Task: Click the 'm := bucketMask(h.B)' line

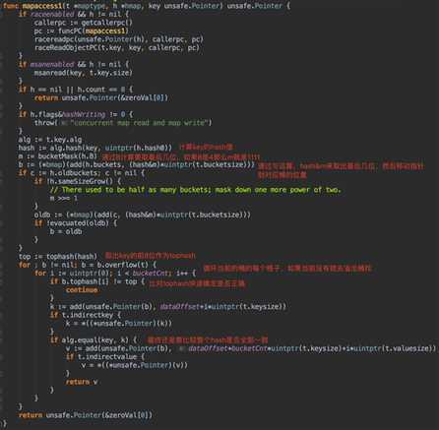Action: (x=58, y=156)
